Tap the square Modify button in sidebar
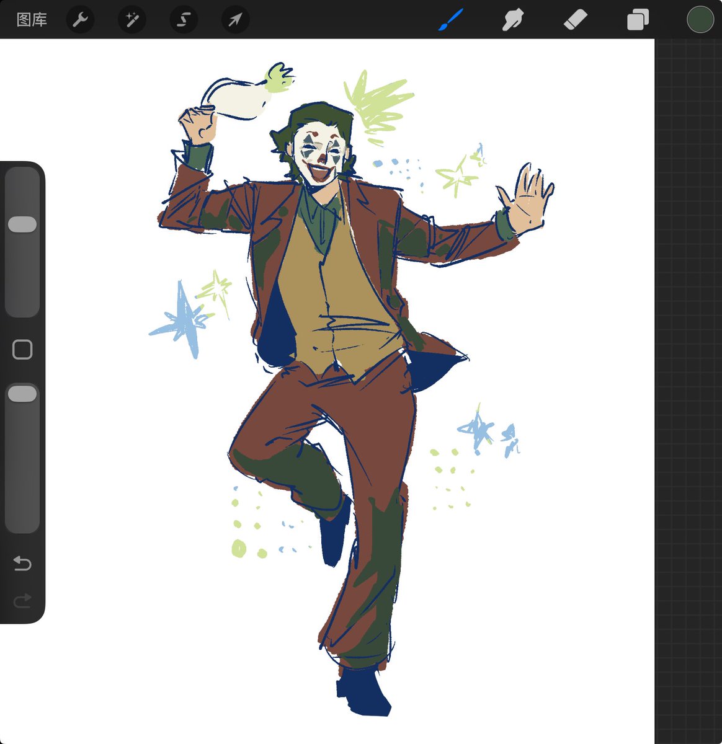 (22, 350)
